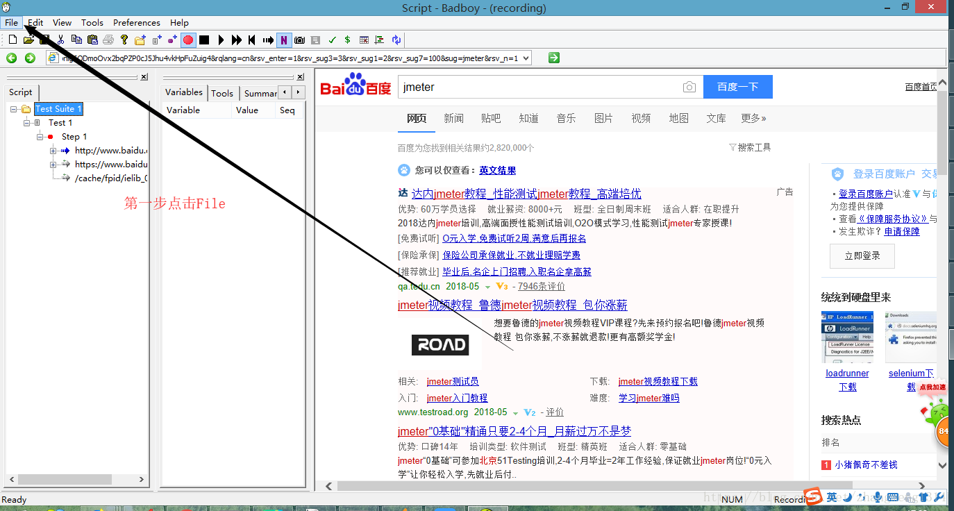Stop playback with the black square button
Image resolution: width=954 pixels, height=511 pixels.
pyautogui.click(x=204, y=40)
